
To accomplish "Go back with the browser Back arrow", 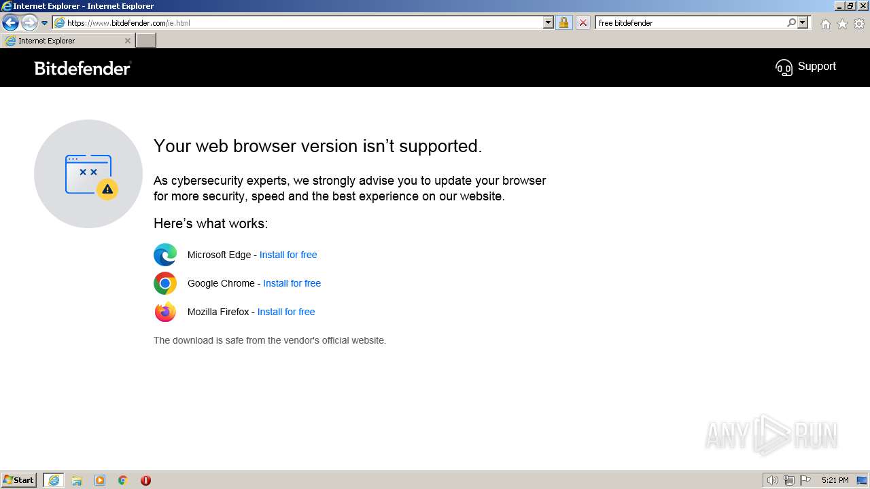I will point(10,23).
